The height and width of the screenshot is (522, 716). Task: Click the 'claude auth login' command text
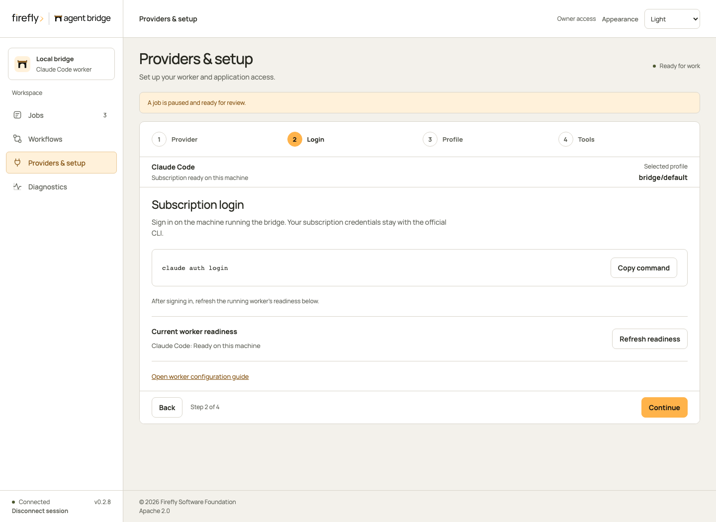tap(195, 268)
